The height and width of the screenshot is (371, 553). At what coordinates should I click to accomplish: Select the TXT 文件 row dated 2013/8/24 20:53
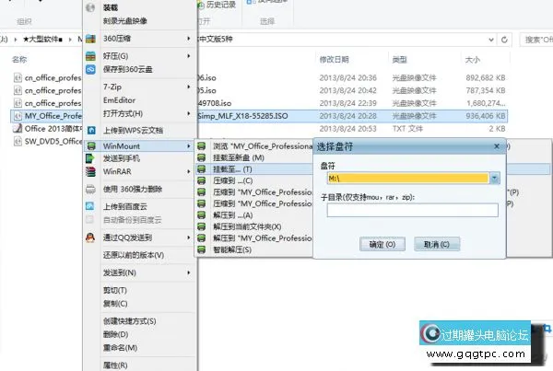pyautogui.click(x=259, y=129)
